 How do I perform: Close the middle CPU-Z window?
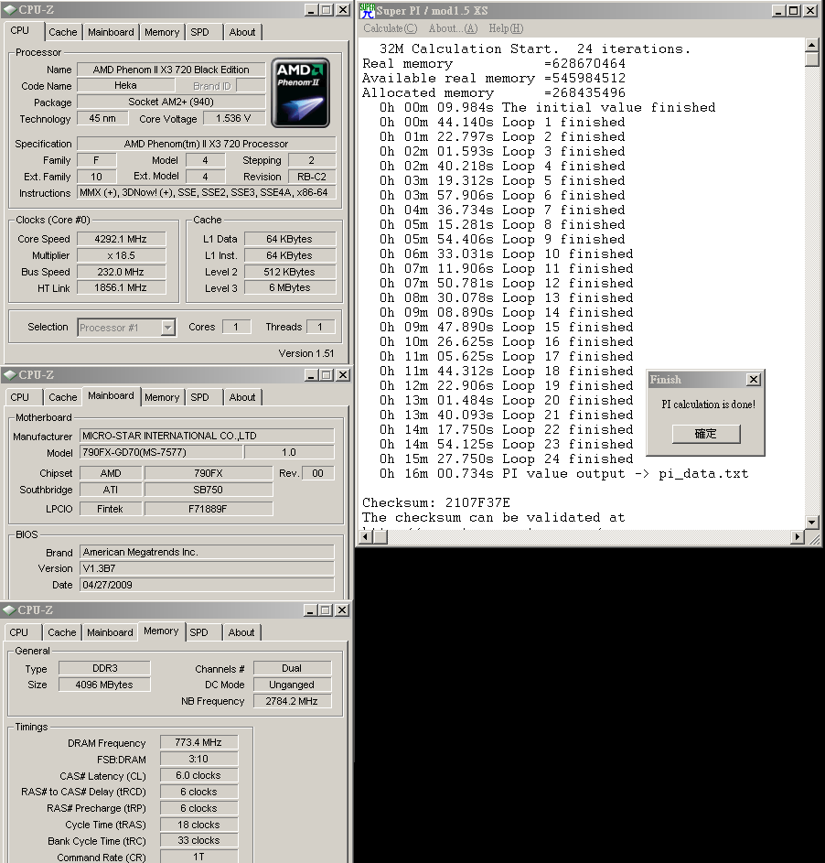(x=343, y=375)
